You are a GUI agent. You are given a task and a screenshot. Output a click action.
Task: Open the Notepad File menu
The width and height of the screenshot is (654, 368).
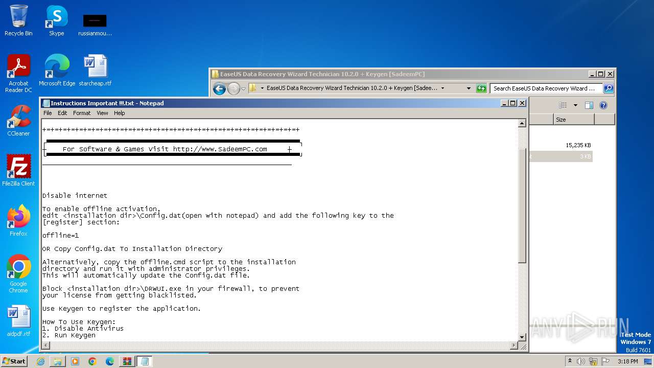48,113
